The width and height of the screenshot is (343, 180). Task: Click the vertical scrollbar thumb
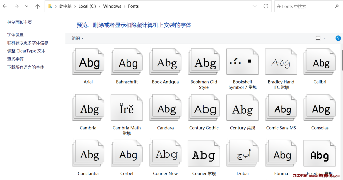342,60
